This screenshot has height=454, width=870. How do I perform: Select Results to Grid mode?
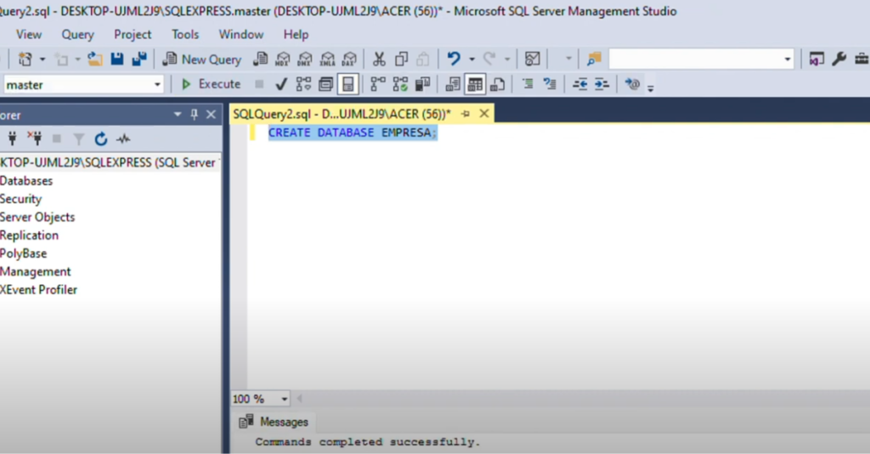click(475, 84)
